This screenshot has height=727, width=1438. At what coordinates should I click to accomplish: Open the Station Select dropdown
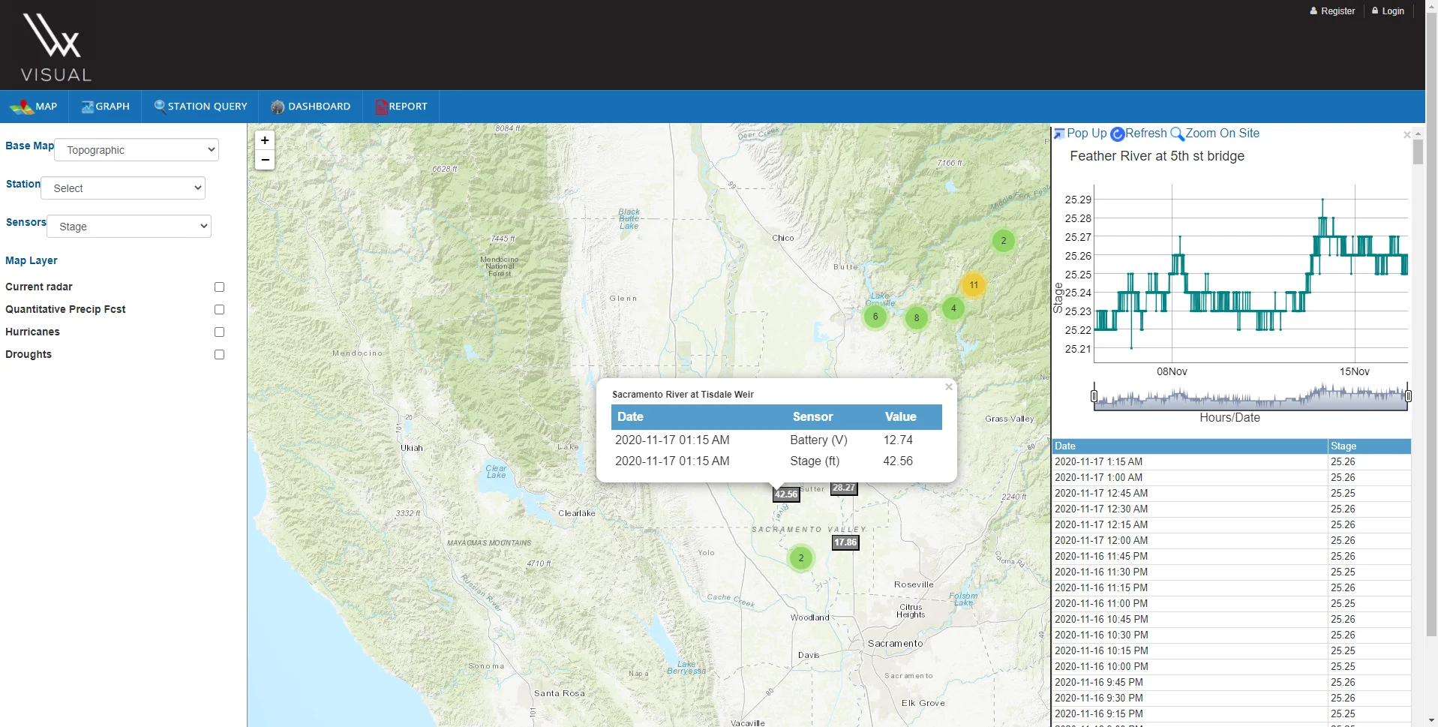[123, 188]
